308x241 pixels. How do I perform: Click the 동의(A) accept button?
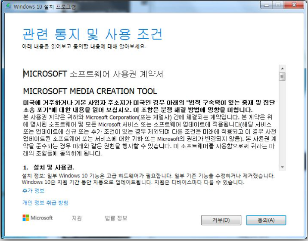pos(266,220)
